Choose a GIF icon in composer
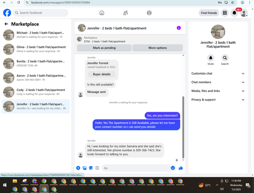 point(97,168)
